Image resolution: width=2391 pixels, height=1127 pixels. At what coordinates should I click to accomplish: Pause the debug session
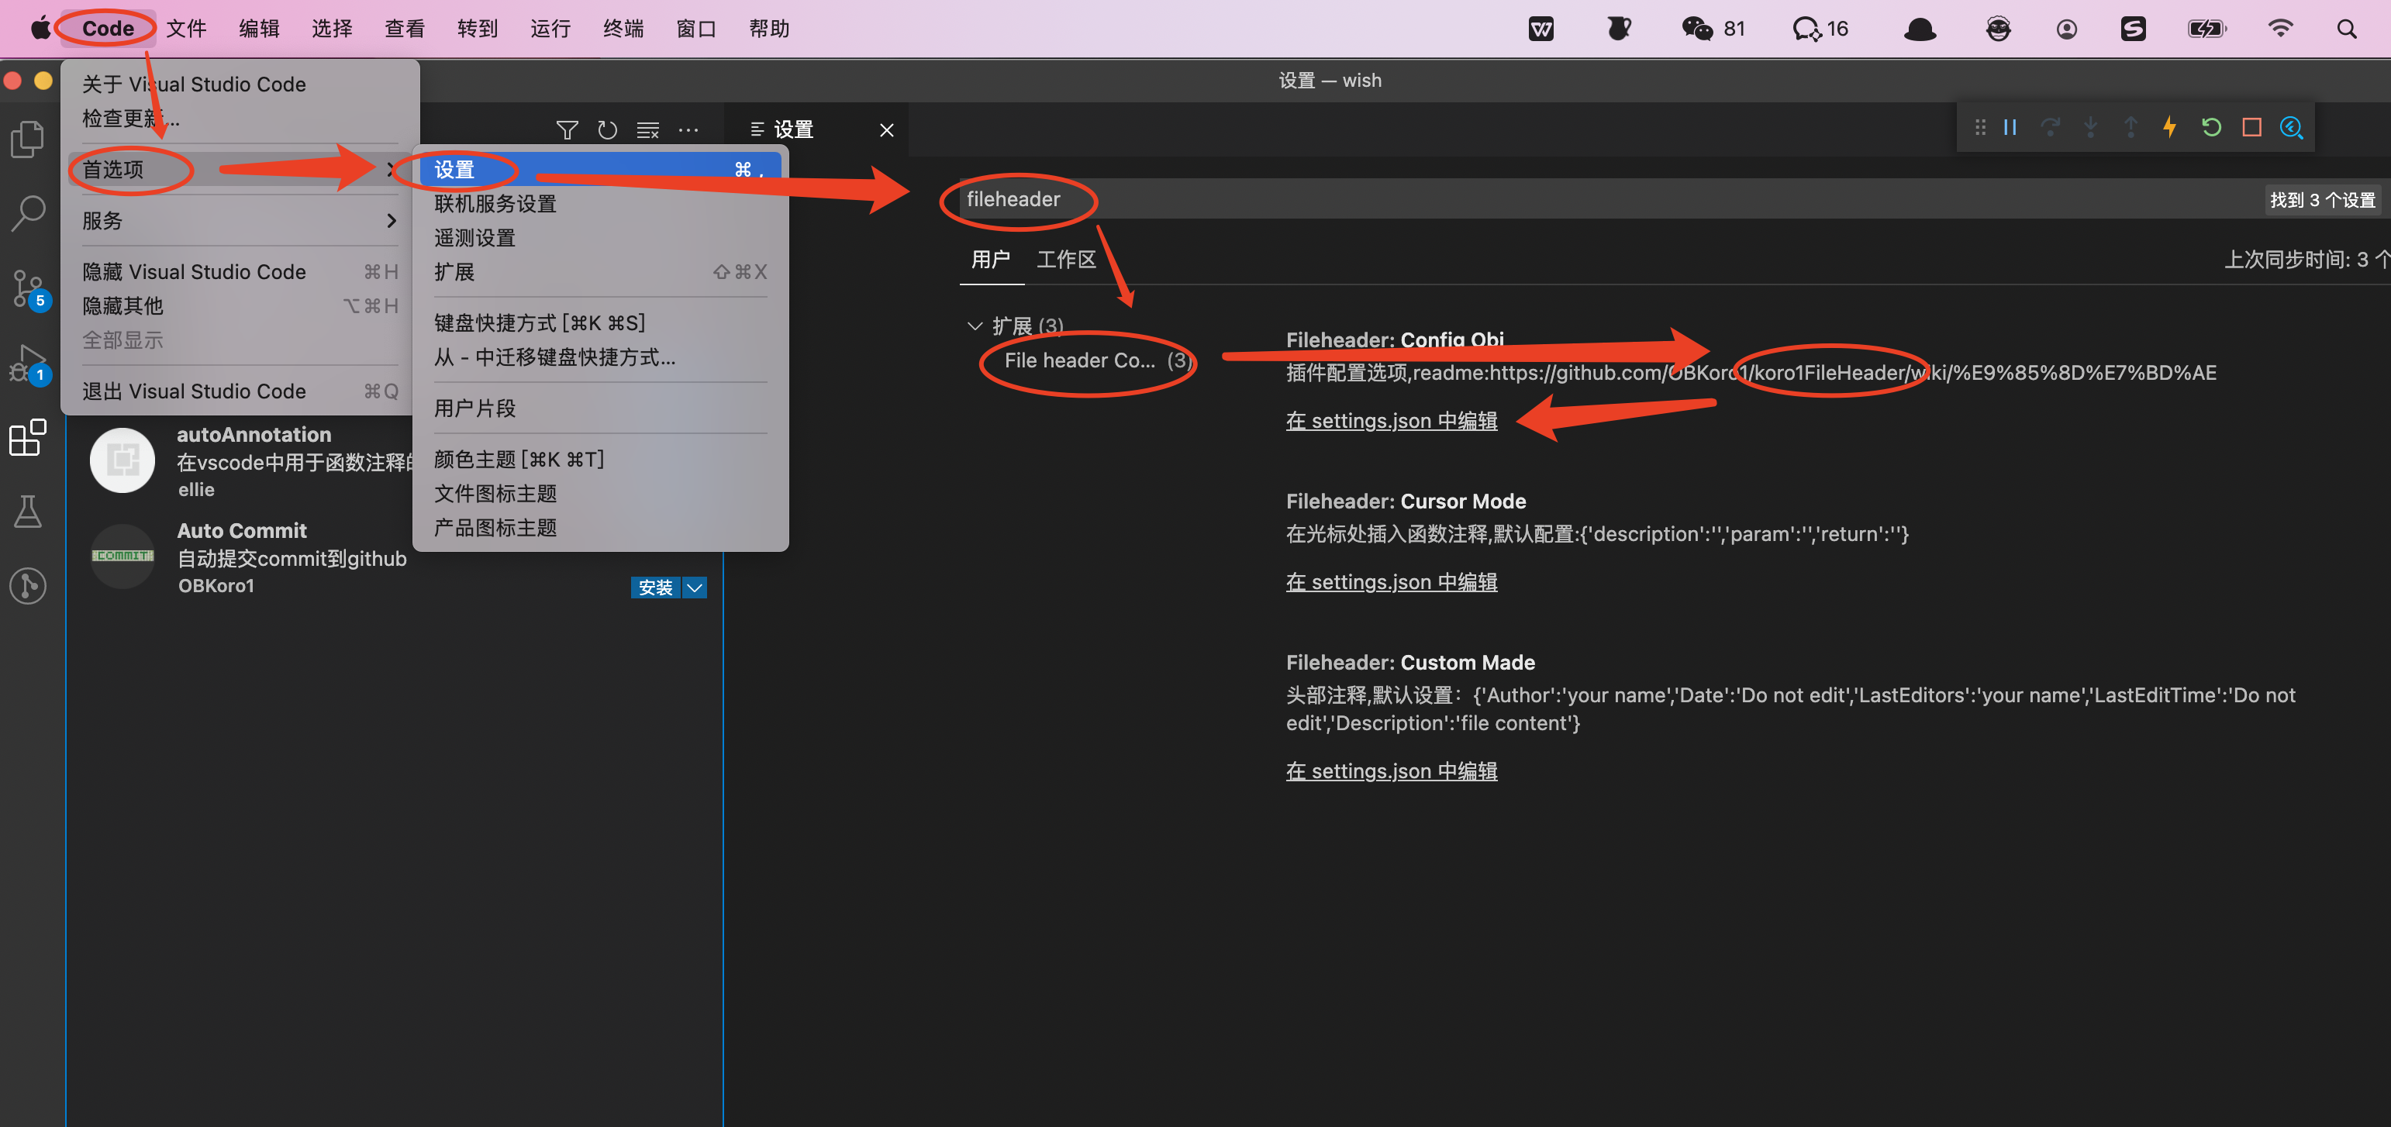tap(2010, 127)
